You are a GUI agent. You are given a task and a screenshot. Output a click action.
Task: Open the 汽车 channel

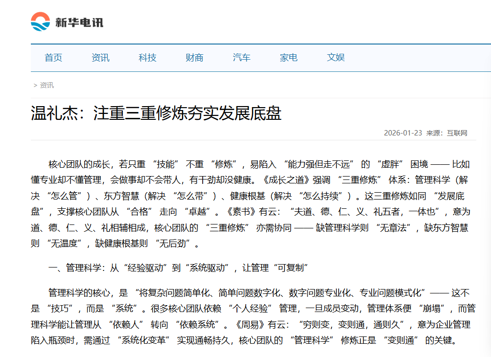tap(241, 57)
